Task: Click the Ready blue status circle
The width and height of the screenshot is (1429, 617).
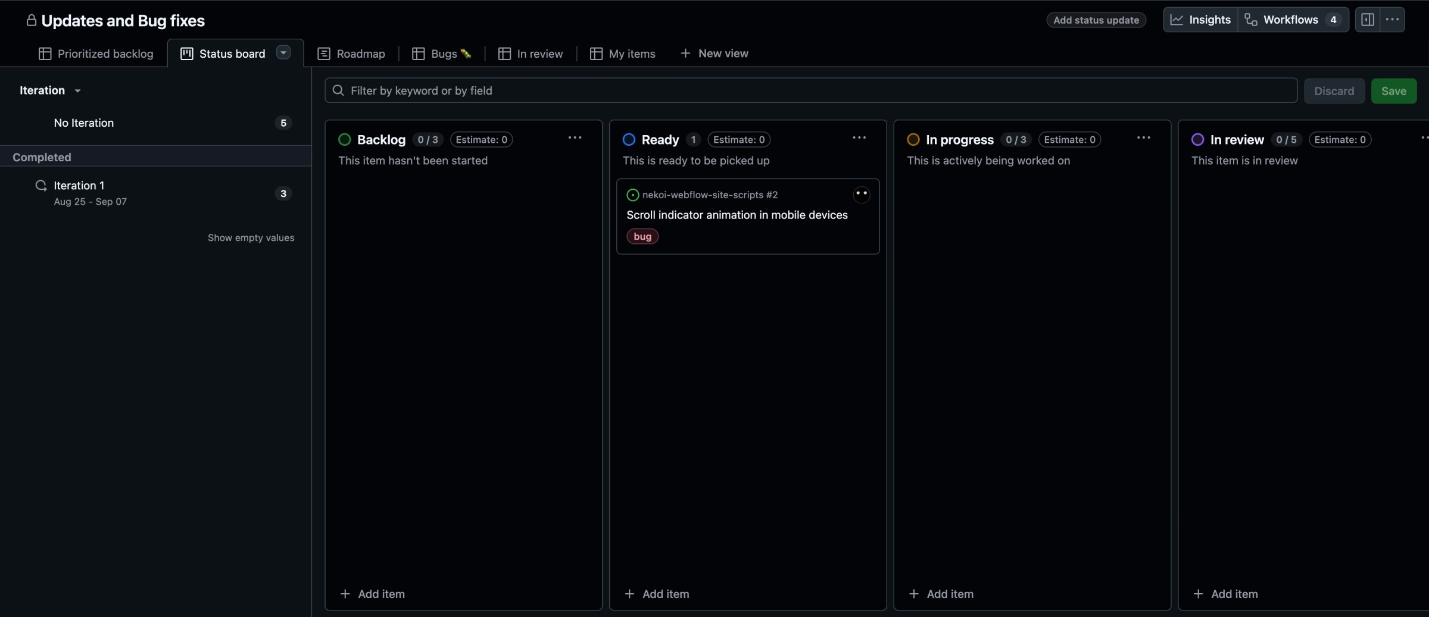Action: click(x=629, y=139)
